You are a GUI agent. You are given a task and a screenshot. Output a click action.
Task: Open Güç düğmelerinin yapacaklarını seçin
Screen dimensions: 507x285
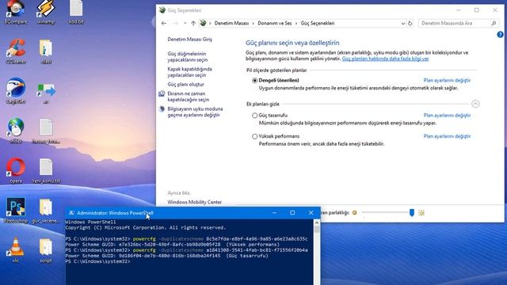pyautogui.click(x=188, y=56)
